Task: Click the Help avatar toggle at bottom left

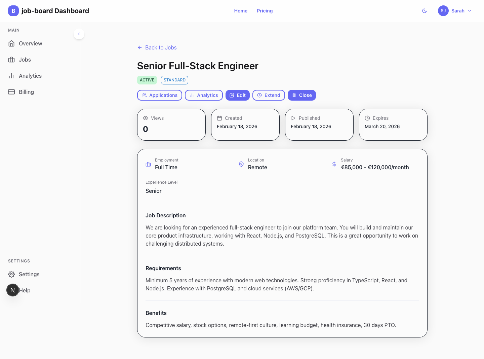Action: tap(12, 290)
